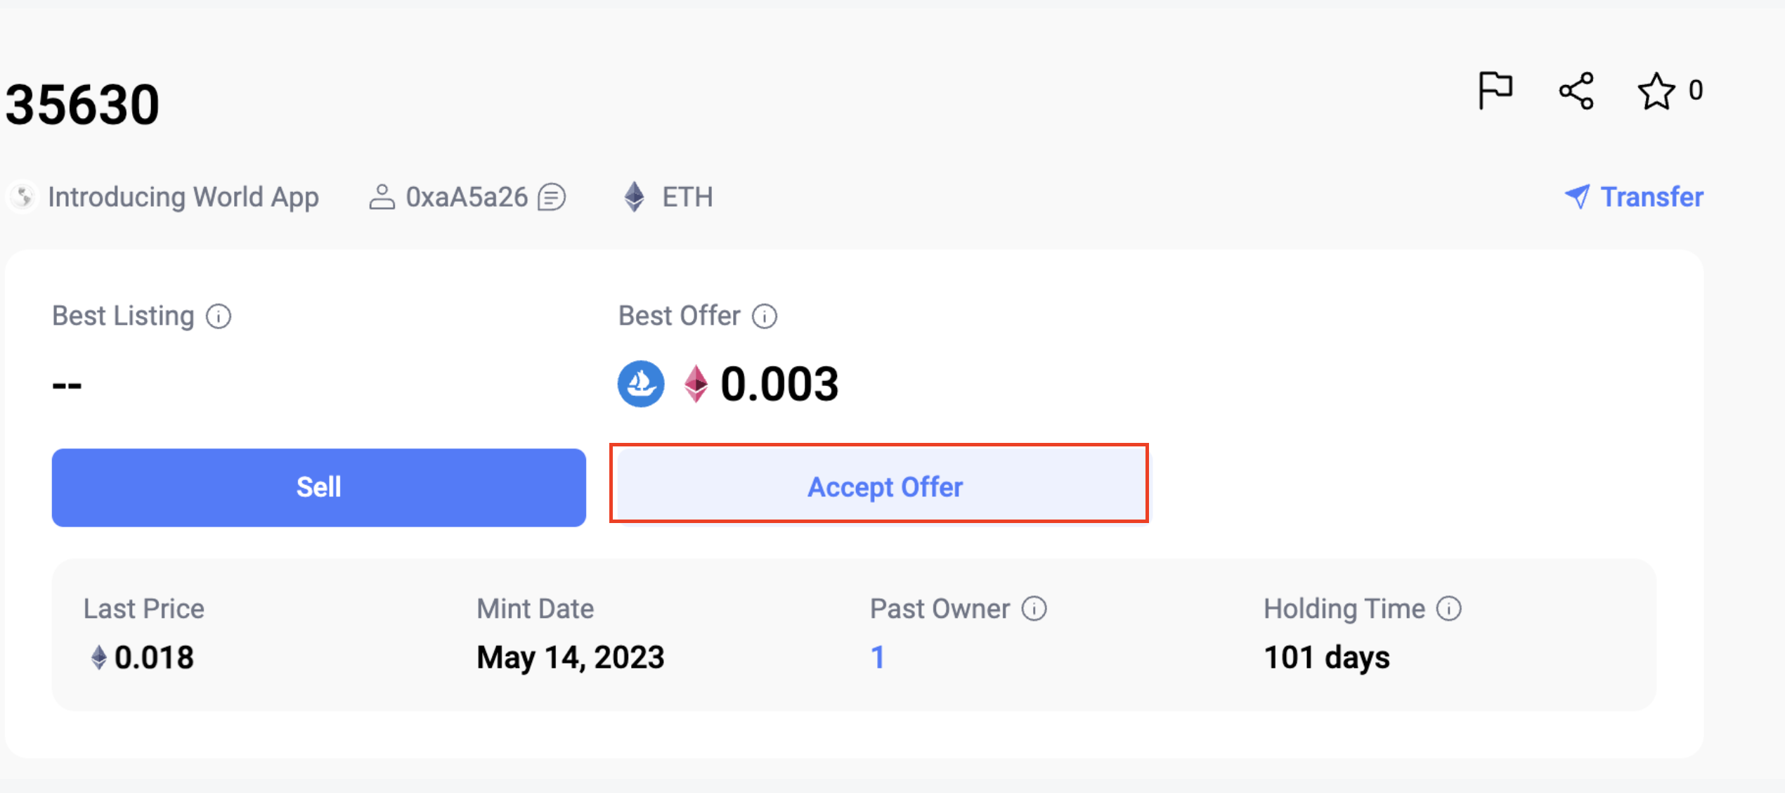
Task: Click the flag report icon
Action: coord(1495,91)
